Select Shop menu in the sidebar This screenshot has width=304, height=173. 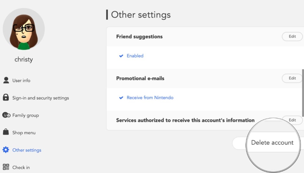[x=24, y=133]
